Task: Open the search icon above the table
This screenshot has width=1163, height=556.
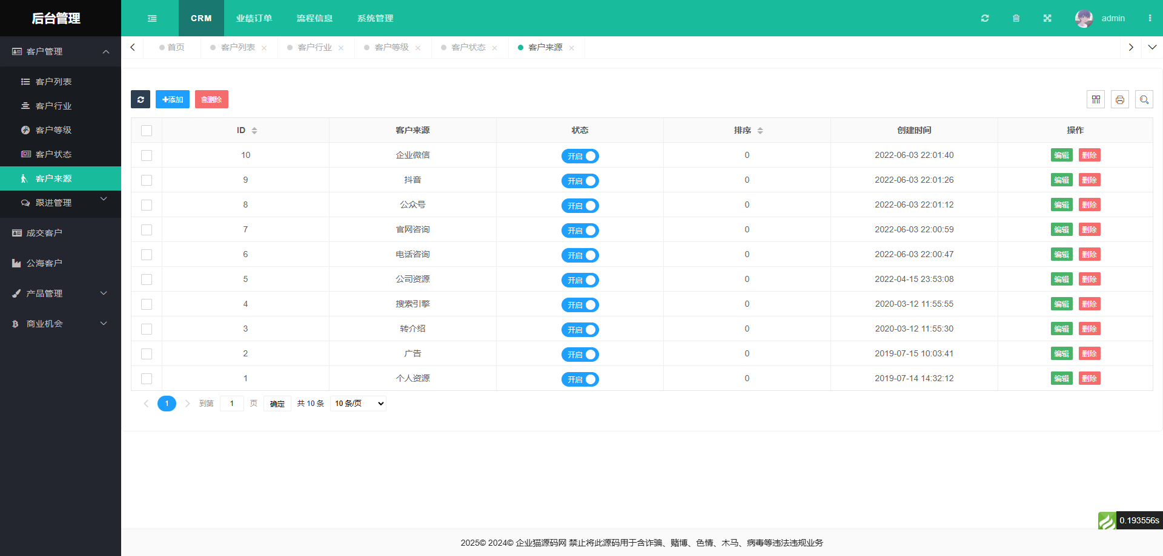Action: [x=1144, y=99]
